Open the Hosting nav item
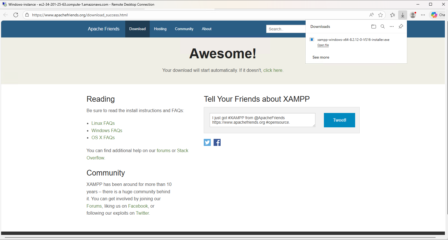This screenshot has height=240, width=448. pyautogui.click(x=160, y=29)
